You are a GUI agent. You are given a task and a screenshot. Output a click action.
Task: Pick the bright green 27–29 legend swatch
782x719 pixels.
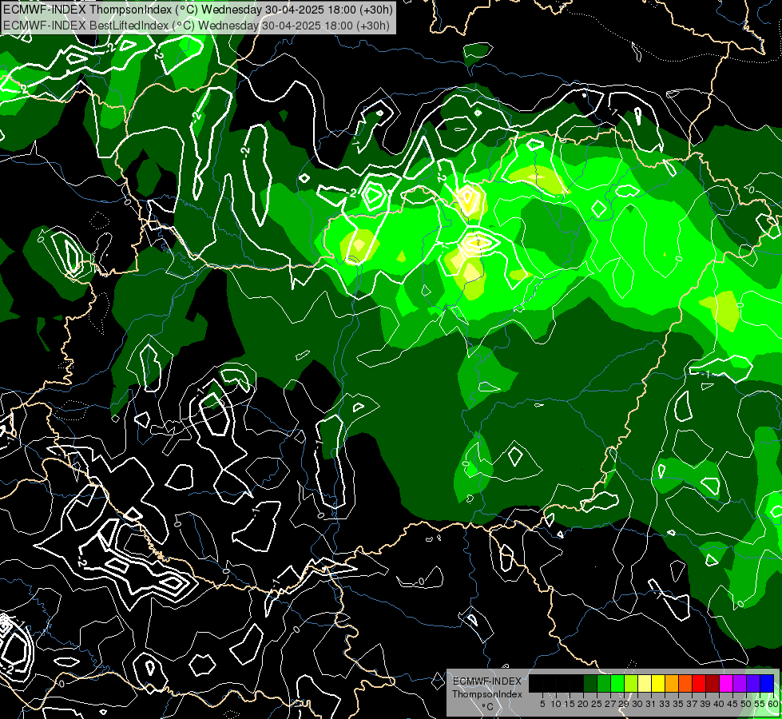(x=617, y=683)
